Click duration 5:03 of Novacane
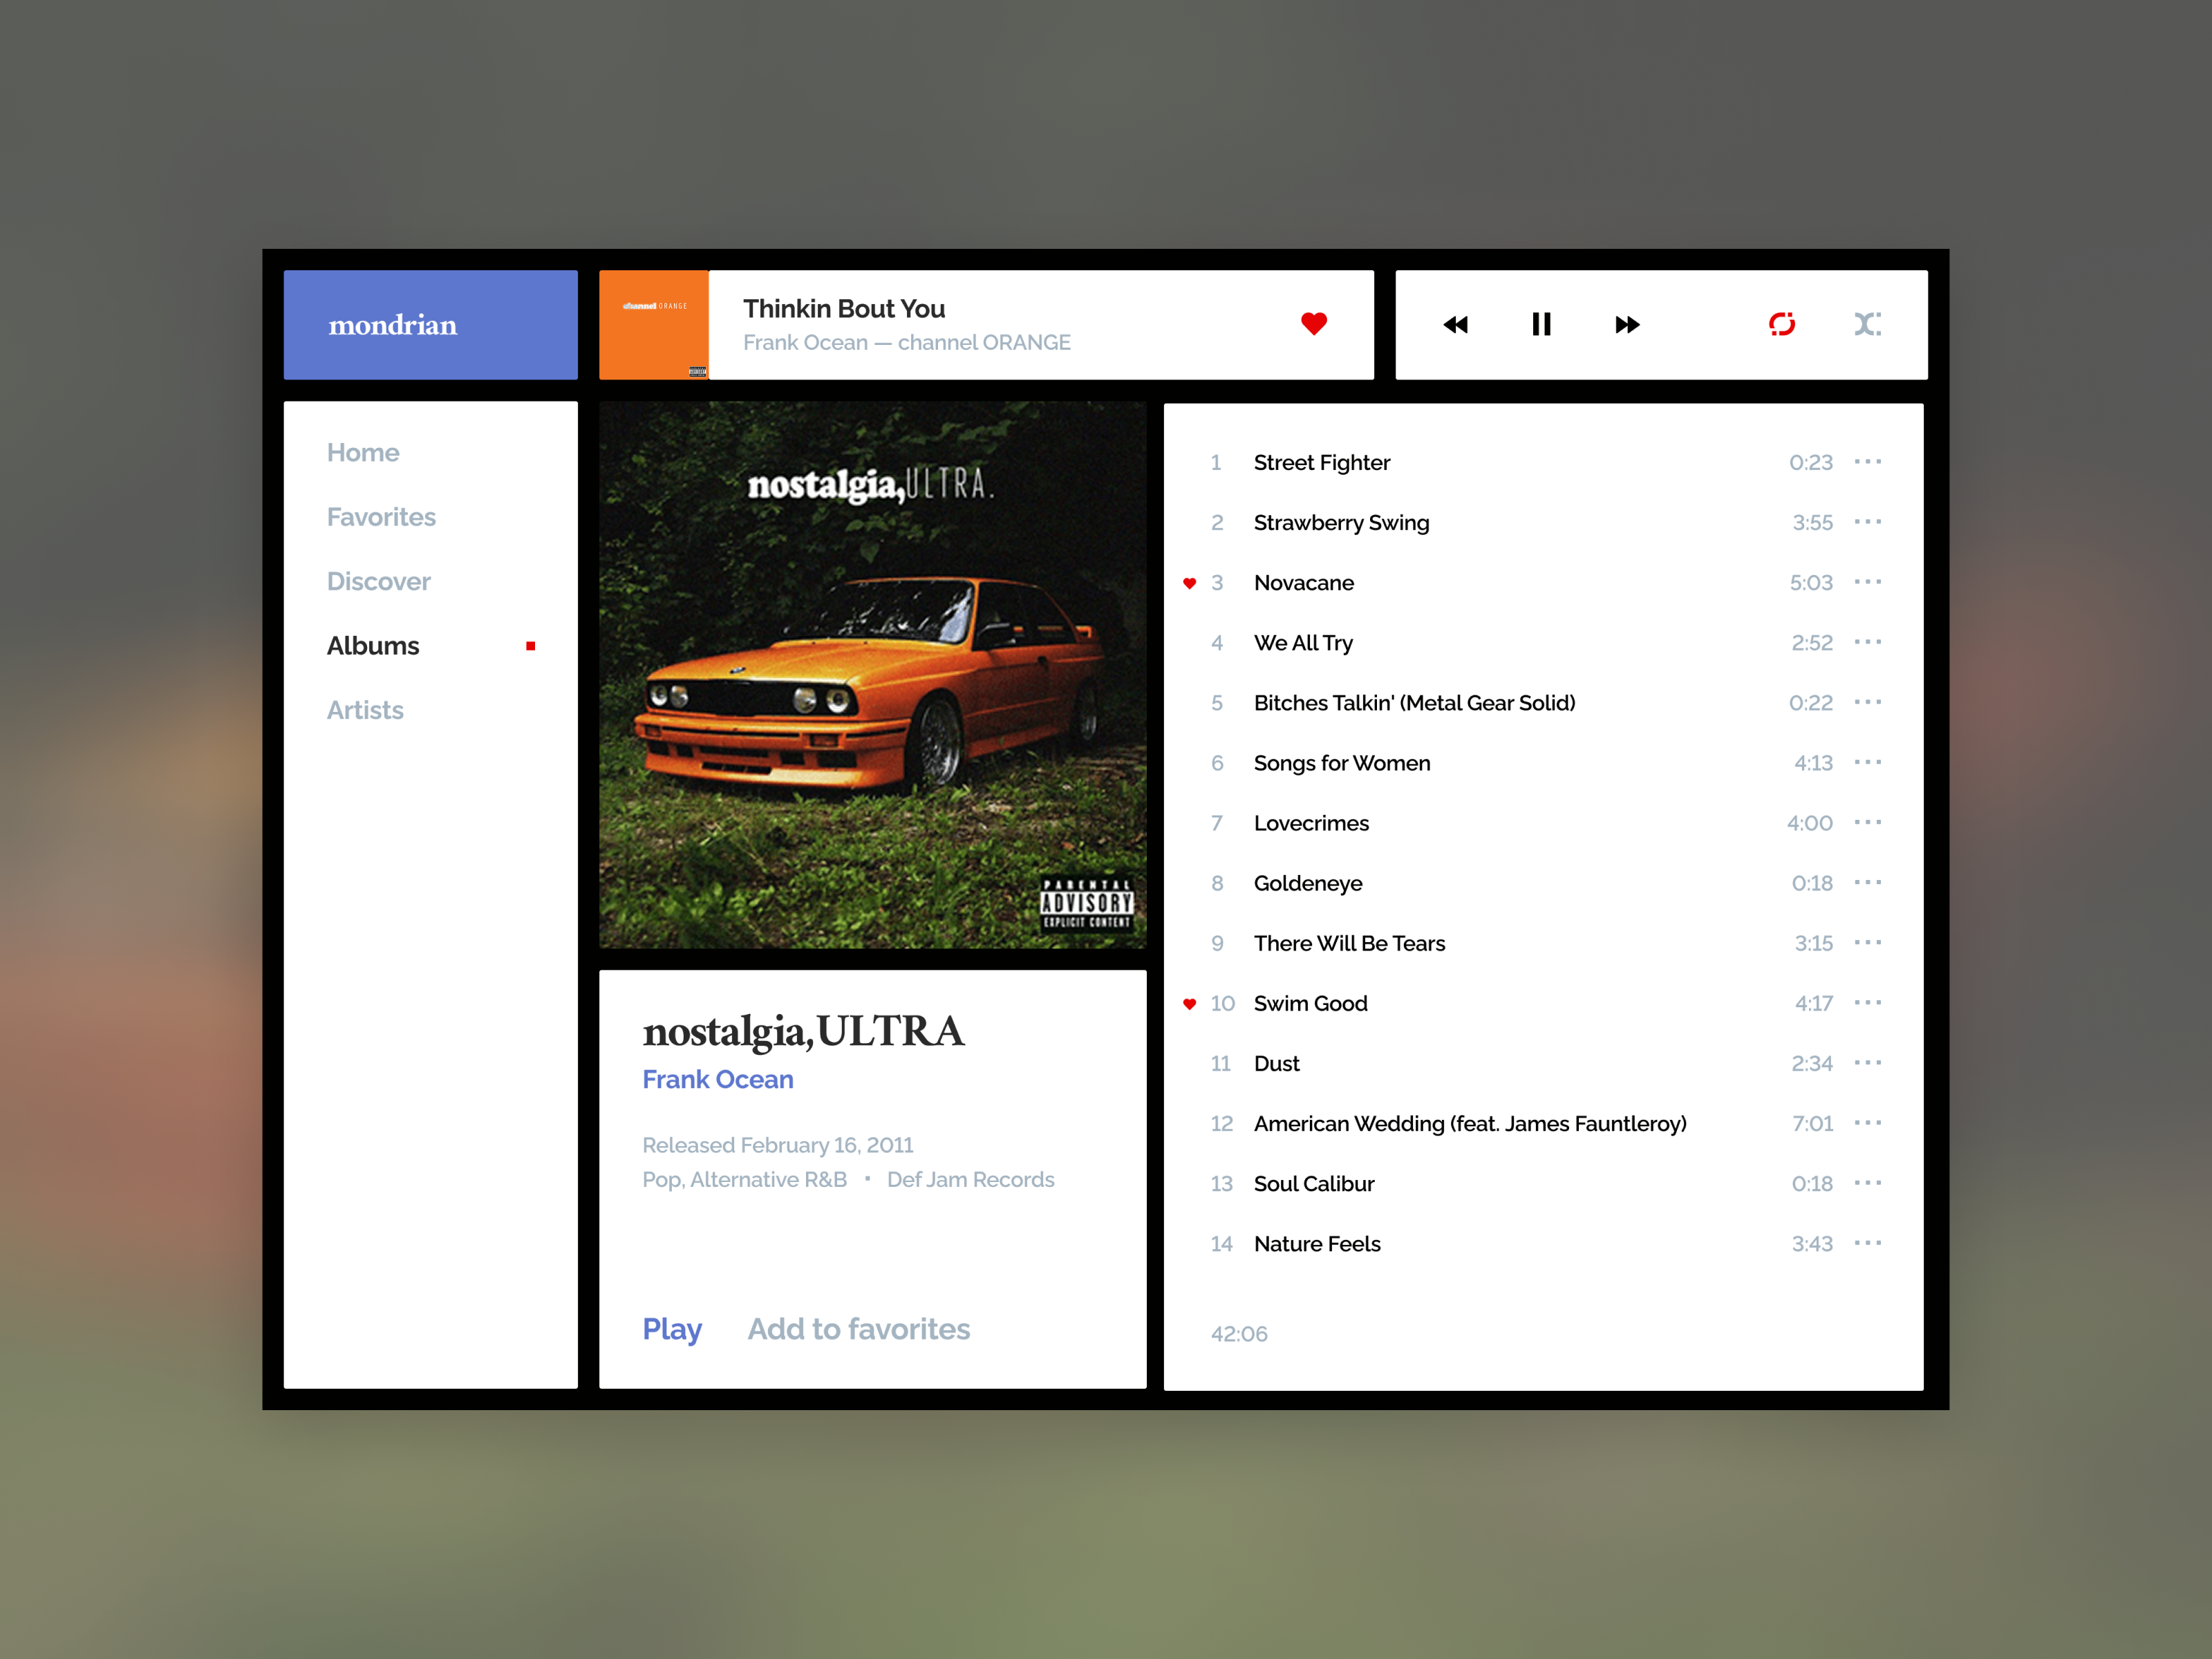The image size is (2212, 1659). (x=1811, y=583)
